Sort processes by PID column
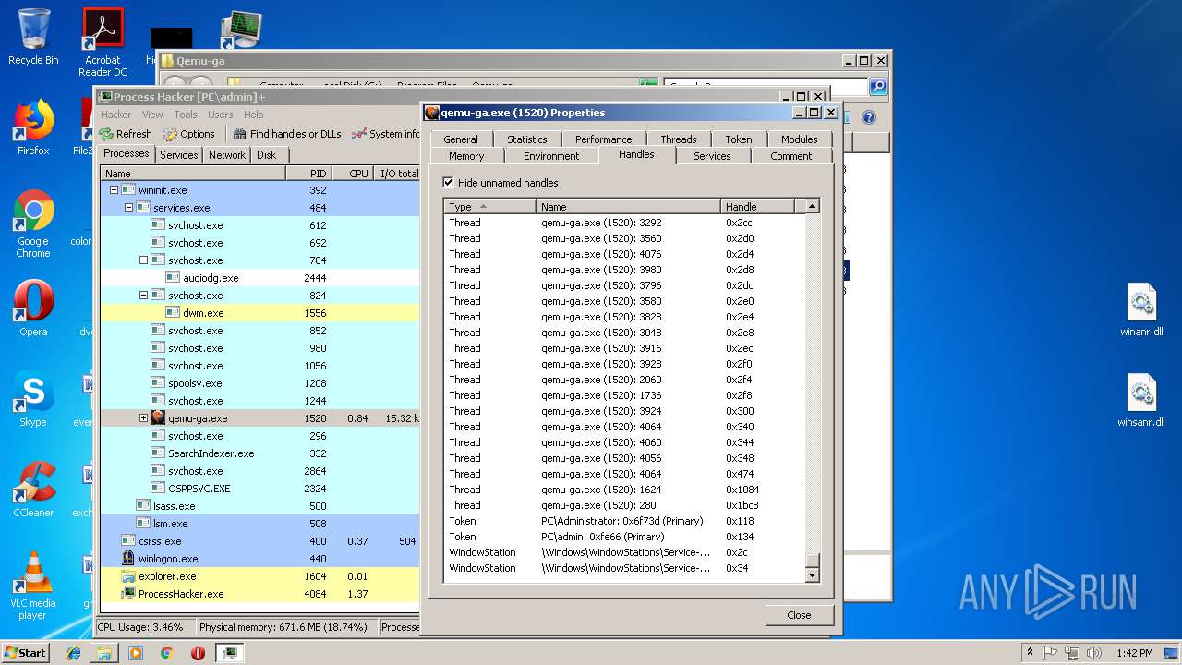Viewport: 1182px width, 665px height. pos(309,174)
